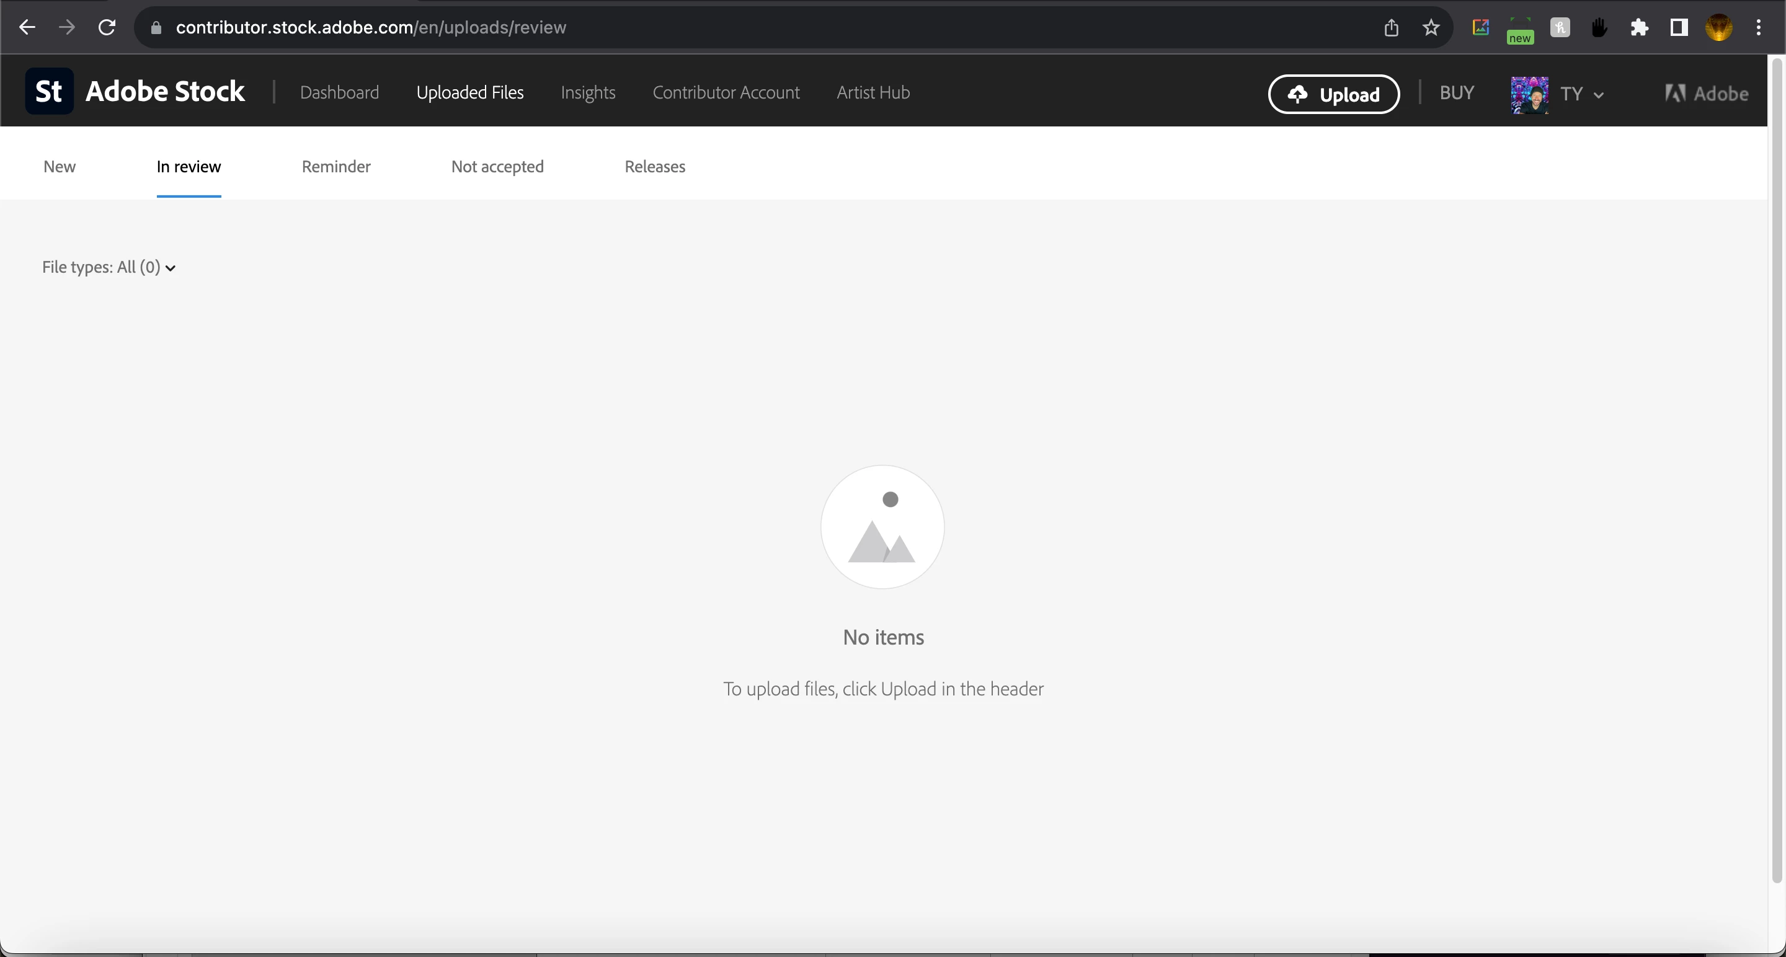This screenshot has width=1786, height=957.
Task: Click the Adobe Stock St logo icon
Action: click(49, 90)
